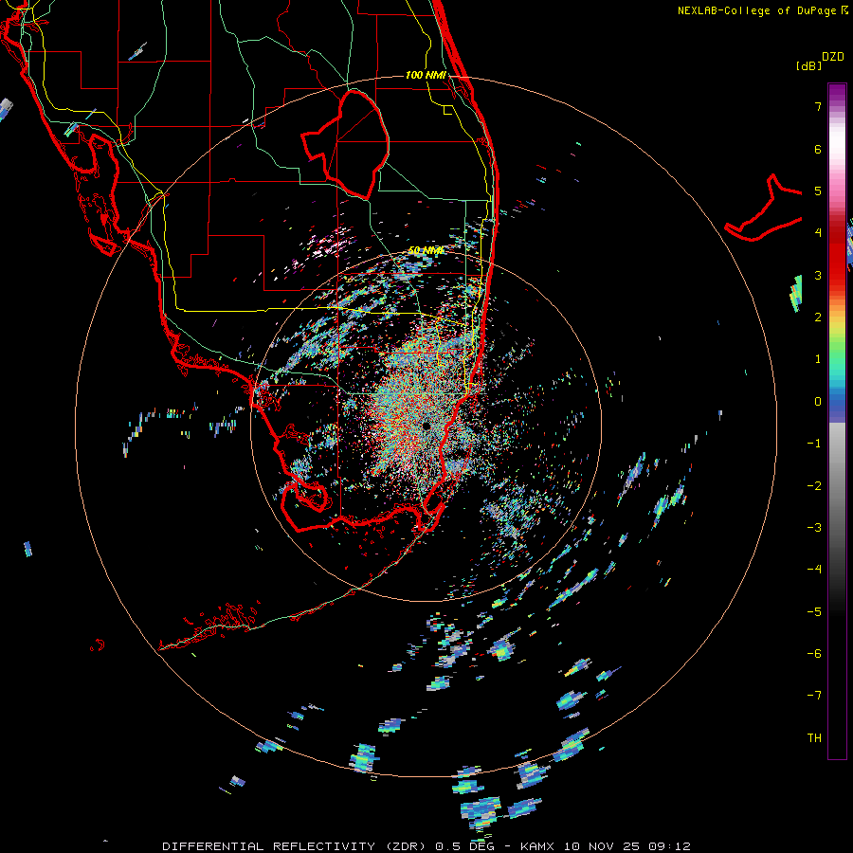Select scale value 2 on legend
This screenshot has width=853, height=853.
[x=818, y=318]
